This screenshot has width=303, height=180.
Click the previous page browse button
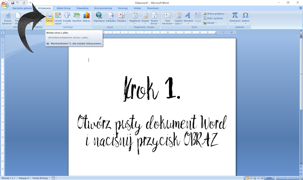[301, 167]
